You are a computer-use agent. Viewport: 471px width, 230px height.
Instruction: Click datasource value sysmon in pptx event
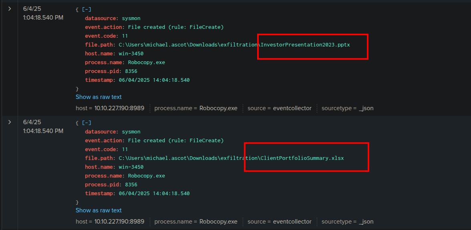(131, 18)
